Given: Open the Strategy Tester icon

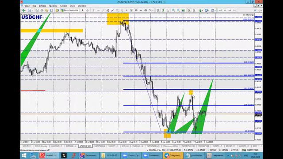Looking at the screenshot, I should coord(57,10).
